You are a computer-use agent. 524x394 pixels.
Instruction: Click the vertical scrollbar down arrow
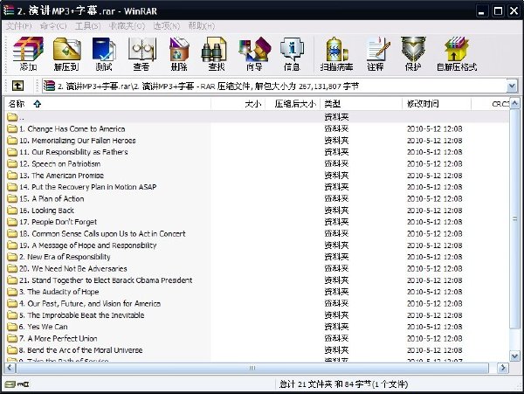(x=514, y=356)
